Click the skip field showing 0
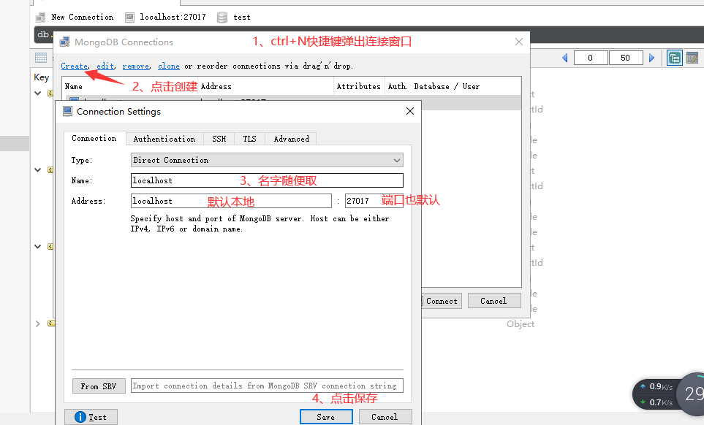The image size is (704, 425). click(x=591, y=58)
